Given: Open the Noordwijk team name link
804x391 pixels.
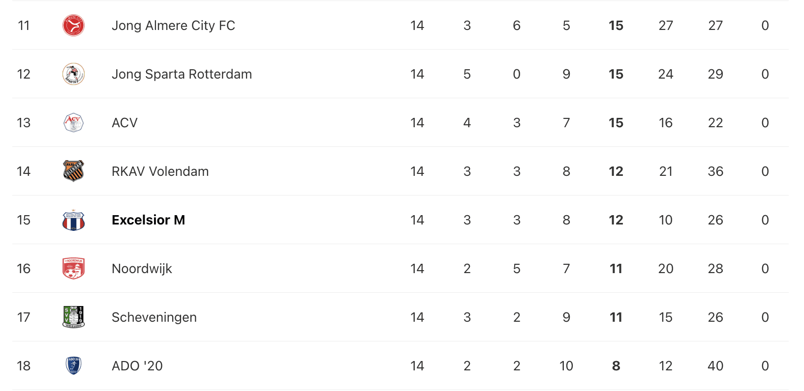Looking at the screenshot, I should click(142, 269).
